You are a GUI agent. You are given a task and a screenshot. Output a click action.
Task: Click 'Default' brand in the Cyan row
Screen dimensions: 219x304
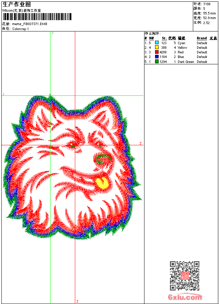[x=202, y=43]
